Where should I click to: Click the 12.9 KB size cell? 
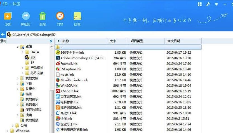120,75
